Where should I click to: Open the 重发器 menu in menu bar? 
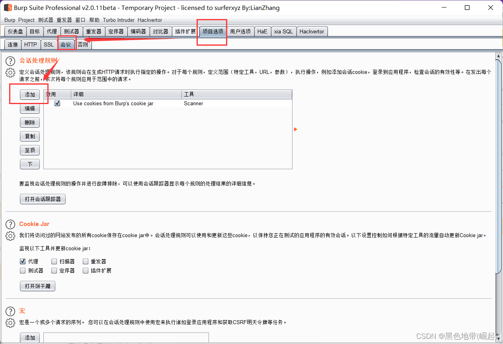point(64,20)
